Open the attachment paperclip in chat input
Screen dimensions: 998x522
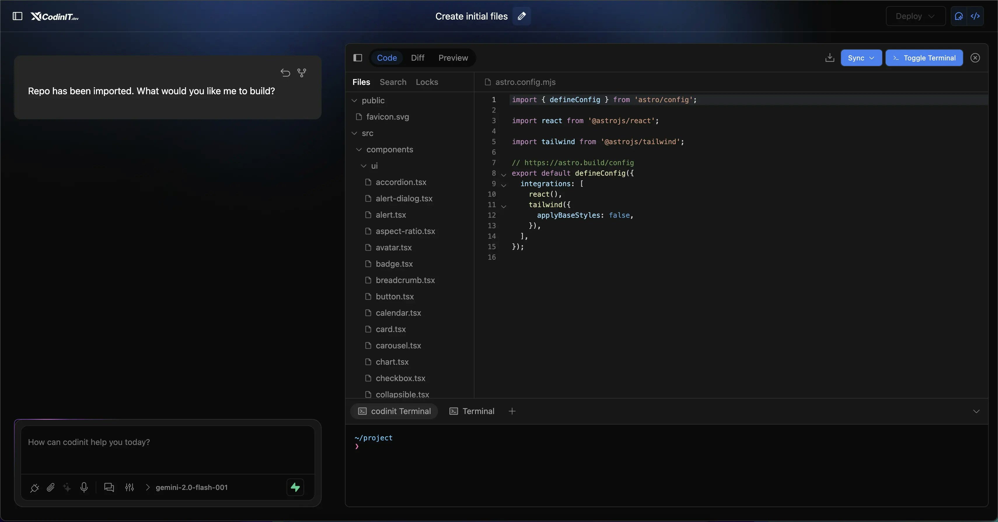[x=51, y=488]
